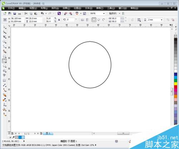
Task: Click the rotation angle field
Action: click(70, 20)
